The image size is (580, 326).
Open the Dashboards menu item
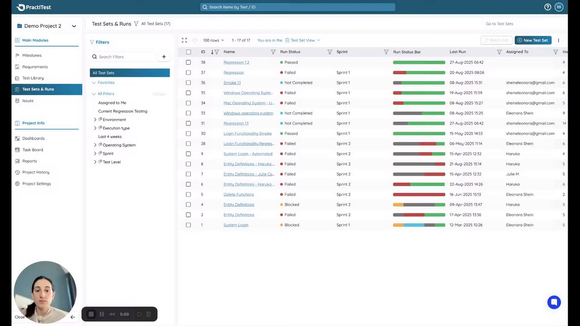pyautogui.click(x=34, y=138)
